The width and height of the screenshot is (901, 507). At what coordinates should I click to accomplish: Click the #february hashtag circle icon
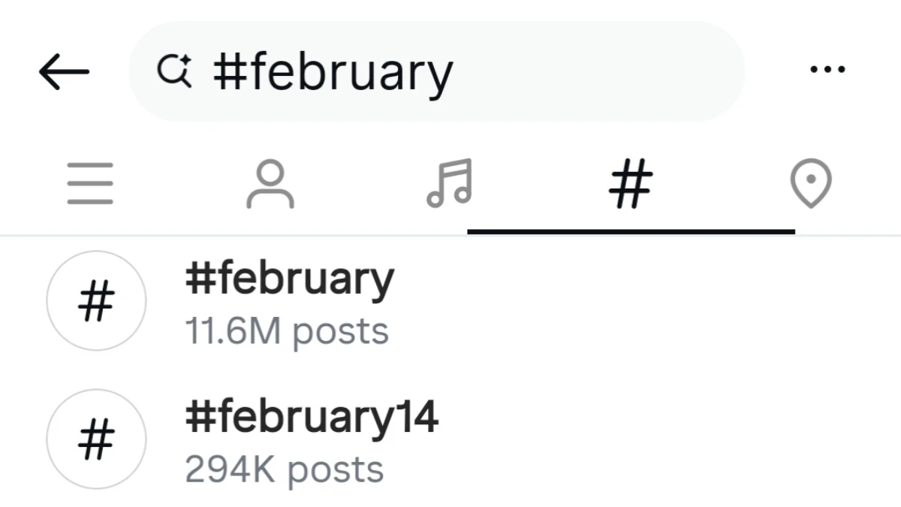tap(96, 300)
